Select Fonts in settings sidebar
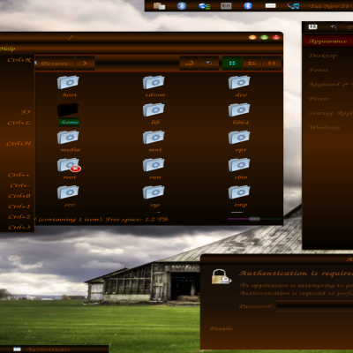 coord(327,70)
